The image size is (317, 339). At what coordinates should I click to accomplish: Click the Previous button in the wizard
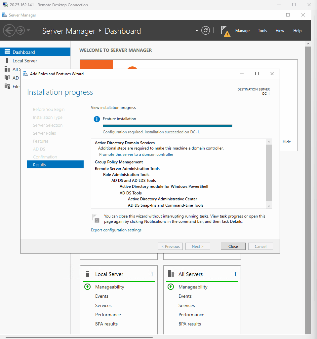(x=171, y=247)
